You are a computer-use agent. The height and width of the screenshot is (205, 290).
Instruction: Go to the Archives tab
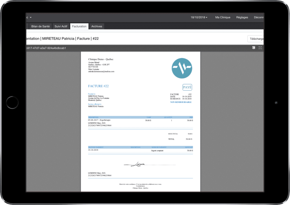coord(97,26)
